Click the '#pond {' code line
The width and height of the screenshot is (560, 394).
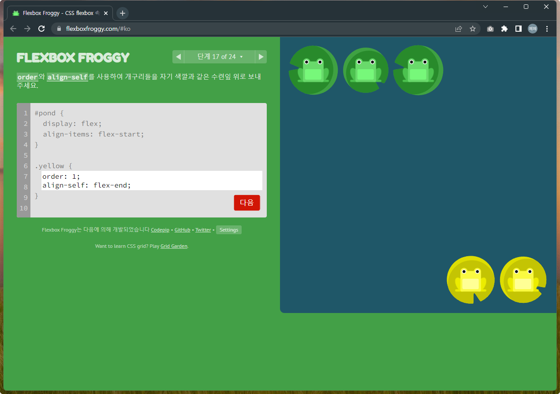click(x=49, y=113)
